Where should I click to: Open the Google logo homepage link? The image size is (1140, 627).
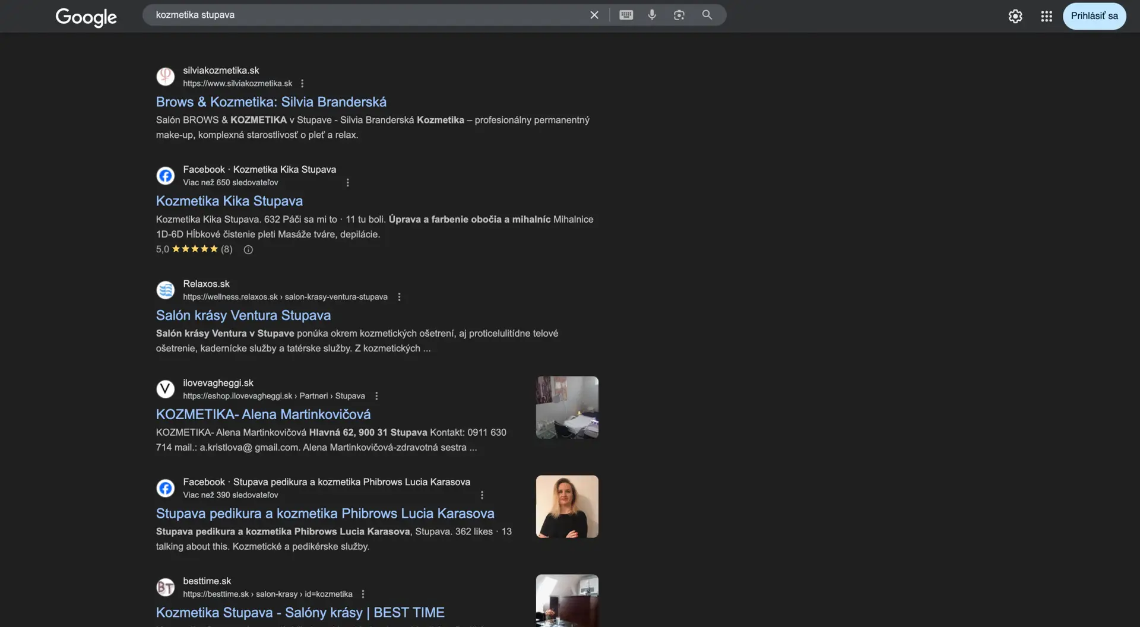click(86, 17)
